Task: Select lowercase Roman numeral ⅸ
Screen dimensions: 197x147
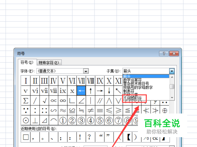Action: point(63,91)
